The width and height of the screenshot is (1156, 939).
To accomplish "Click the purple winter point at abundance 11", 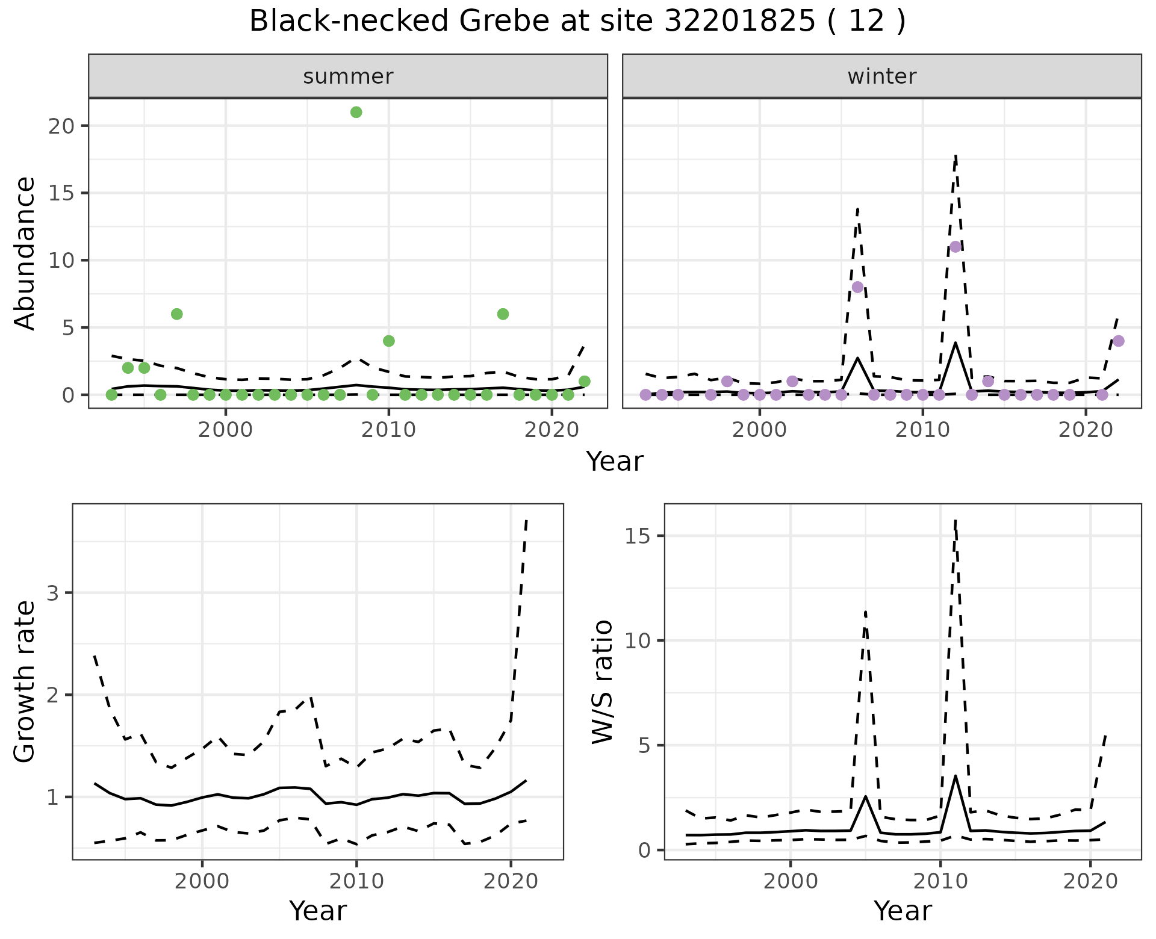I will click(x=955, y=247).
